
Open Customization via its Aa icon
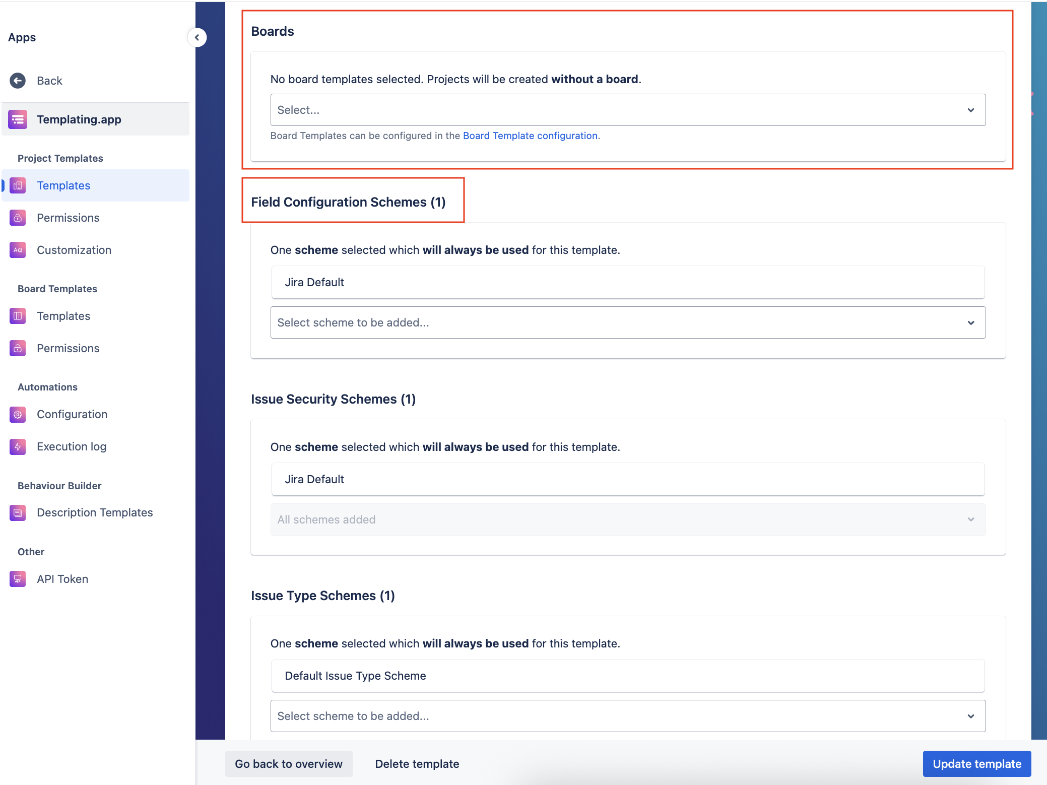(18, 250)
